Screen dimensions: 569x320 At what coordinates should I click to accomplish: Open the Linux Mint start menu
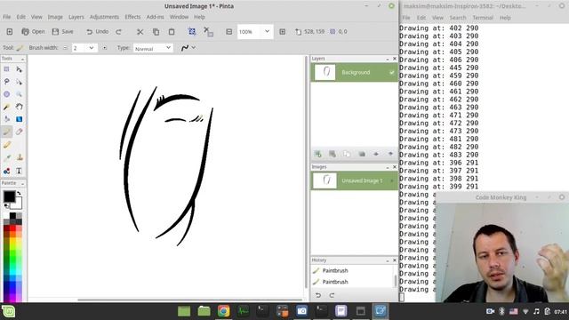[x=8, y=311]
